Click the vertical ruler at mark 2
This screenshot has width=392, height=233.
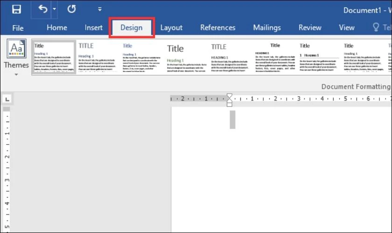pyautogui.click(x=7, y=157)
